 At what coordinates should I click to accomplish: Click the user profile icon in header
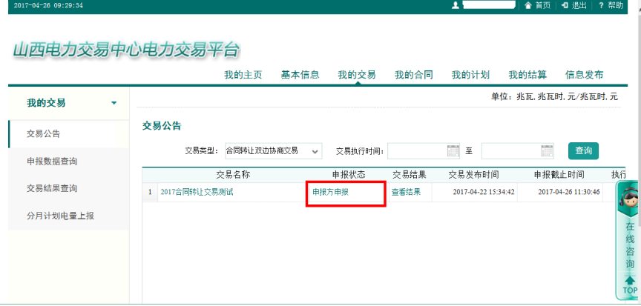tap(456, 5)
